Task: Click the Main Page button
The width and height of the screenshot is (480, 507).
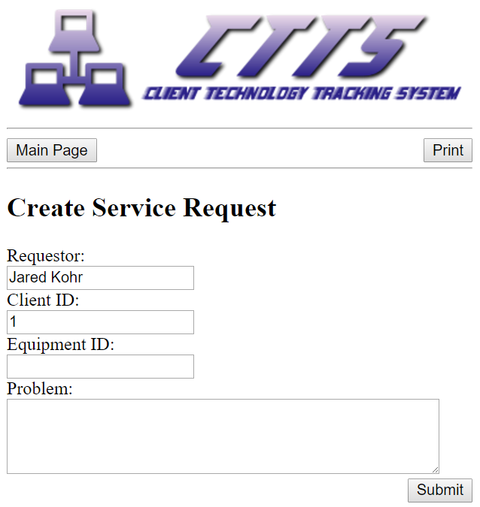Action: (52, 150)
